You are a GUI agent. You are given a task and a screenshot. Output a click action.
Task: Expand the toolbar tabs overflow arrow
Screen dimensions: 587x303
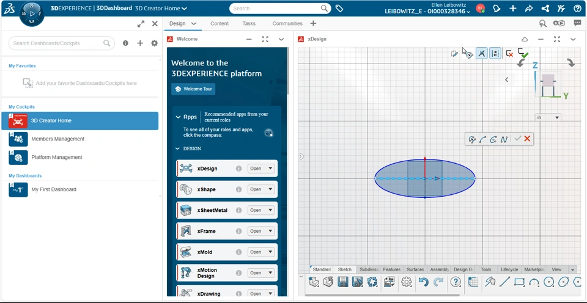tap(572, 270)
